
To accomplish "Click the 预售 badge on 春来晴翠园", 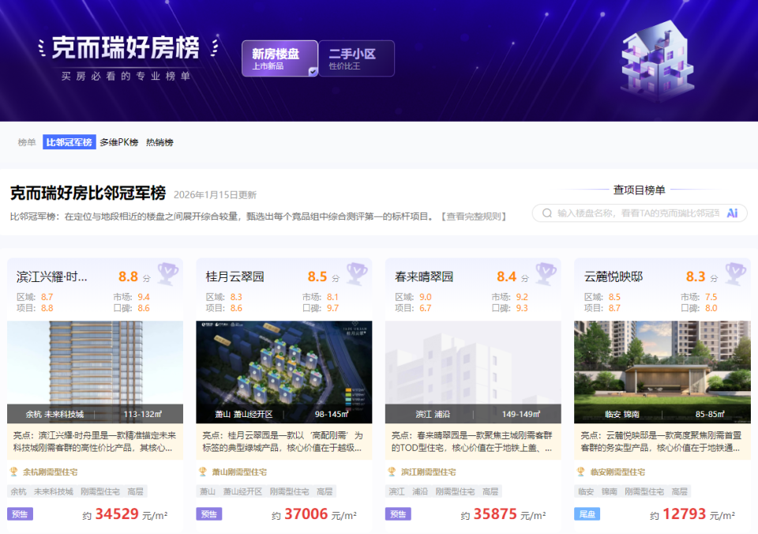I will [398, 514].
